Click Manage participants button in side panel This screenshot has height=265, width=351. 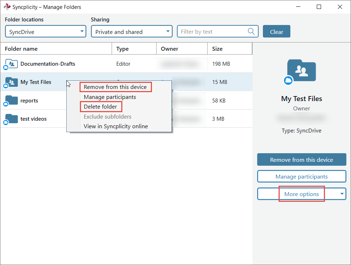(301, 176)
